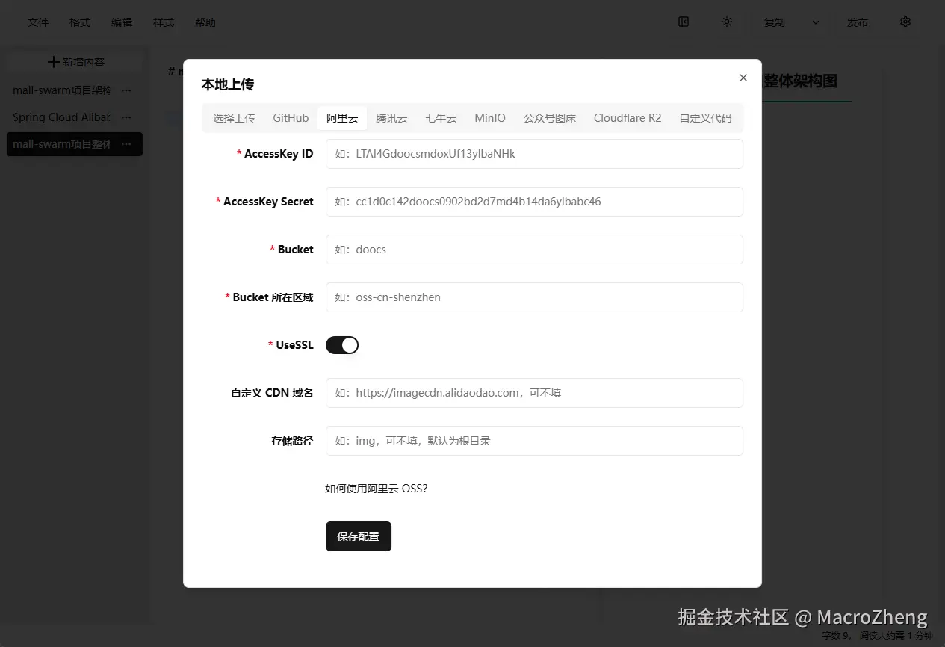Open more options for mall-swarm项目架构 first item
Screen dimensions: 945x647
tap(126, 90)
